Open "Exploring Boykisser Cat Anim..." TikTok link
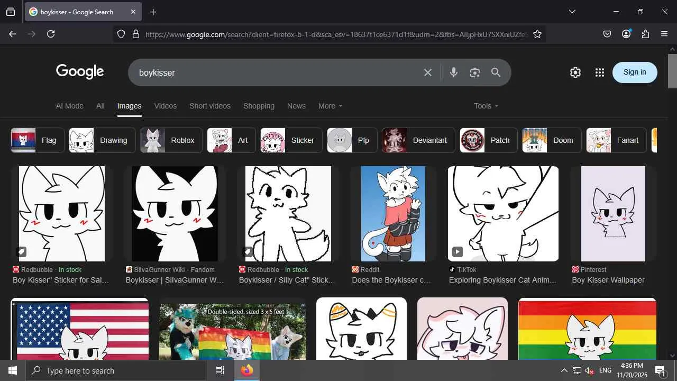This screenshot has width=677, height=381. 502,280
